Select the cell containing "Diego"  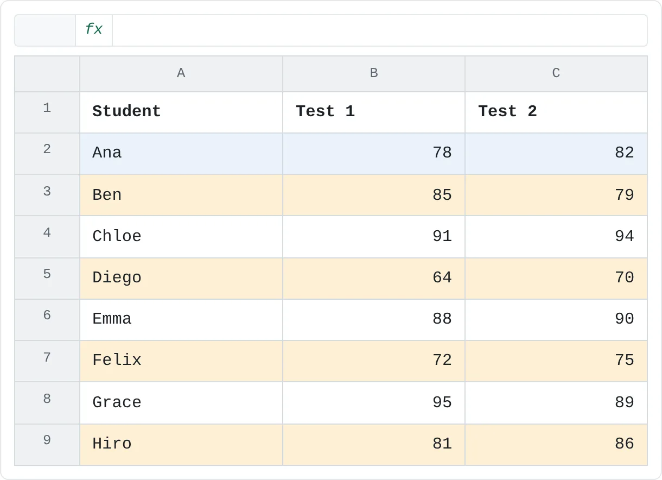181,279
